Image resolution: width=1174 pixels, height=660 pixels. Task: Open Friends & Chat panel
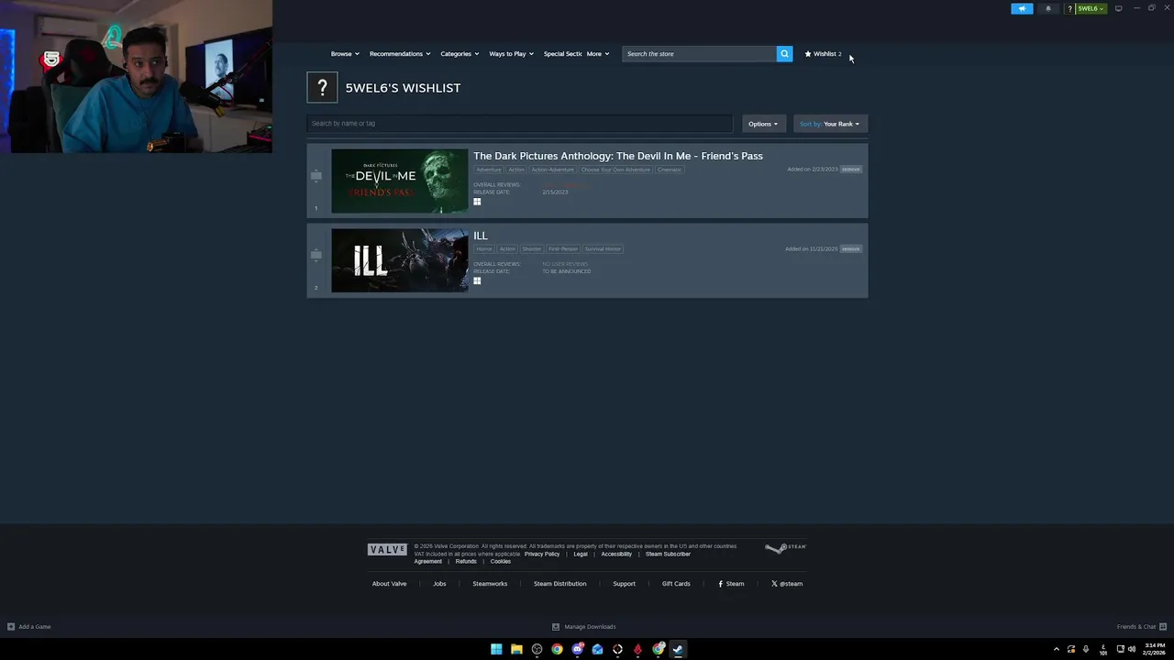[x=1141, y=627]
